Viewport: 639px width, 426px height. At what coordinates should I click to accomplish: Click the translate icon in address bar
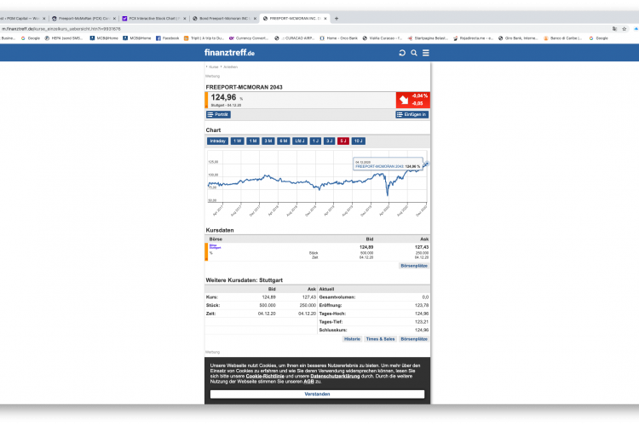point(614,29)
